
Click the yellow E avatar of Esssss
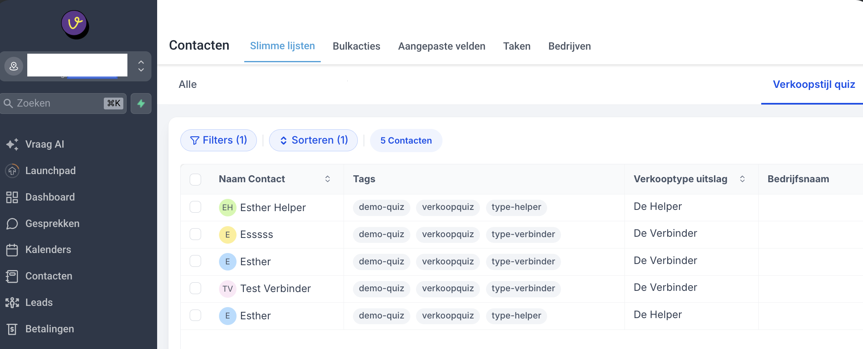(x=228, y=235)
